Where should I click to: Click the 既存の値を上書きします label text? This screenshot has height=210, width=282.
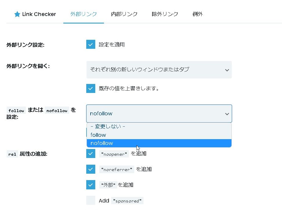click(129, 88)
